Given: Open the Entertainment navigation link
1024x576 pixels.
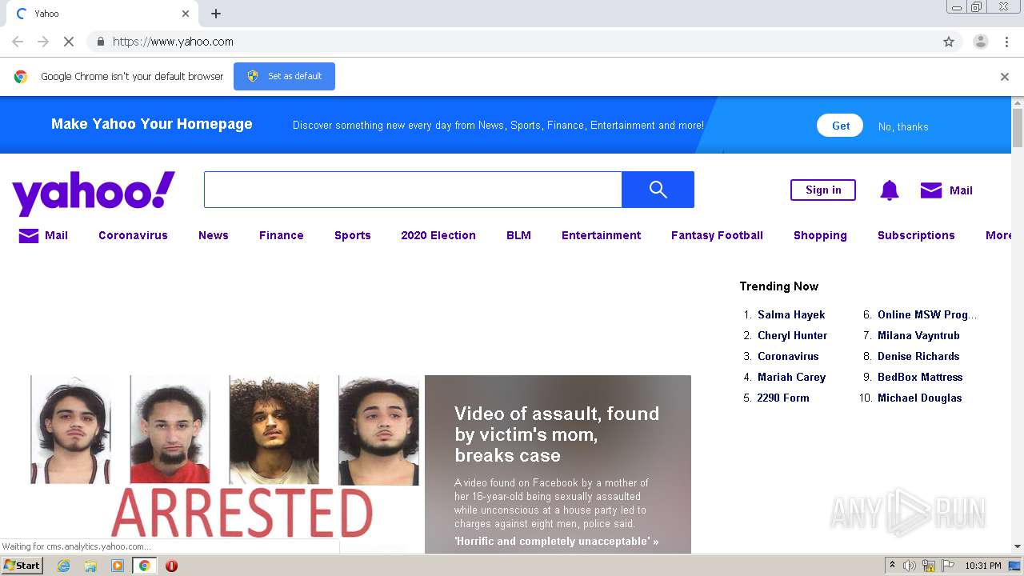Looking at the screenshot, I should [601, 235].
